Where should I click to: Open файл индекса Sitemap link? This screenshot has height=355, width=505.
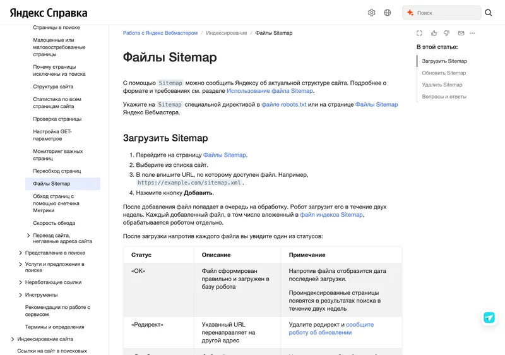tap(331, 215)
